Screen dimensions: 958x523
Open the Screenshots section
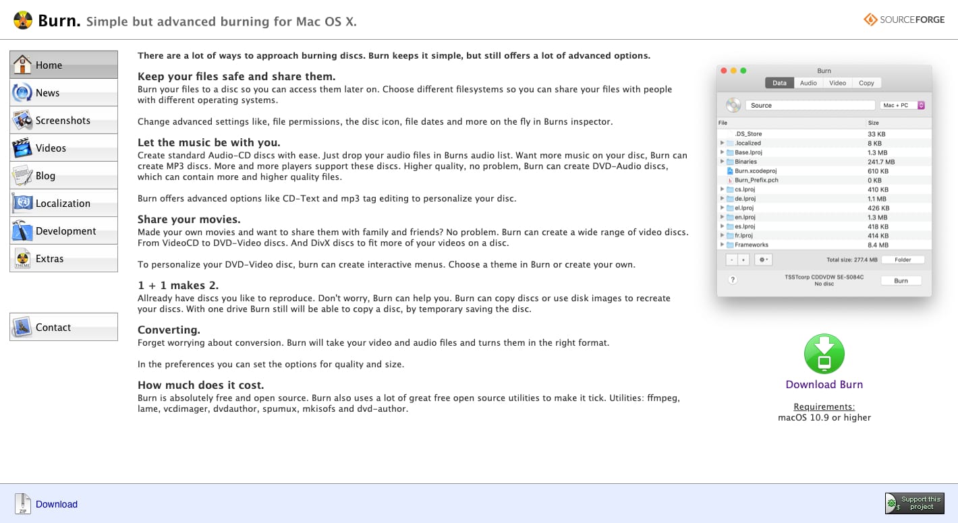pyautogui.click(x=63, y=120)
